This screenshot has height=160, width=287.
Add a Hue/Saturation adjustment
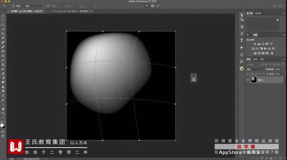coord(253,48)
